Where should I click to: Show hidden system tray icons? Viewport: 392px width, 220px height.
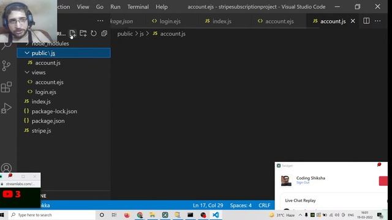300,215
